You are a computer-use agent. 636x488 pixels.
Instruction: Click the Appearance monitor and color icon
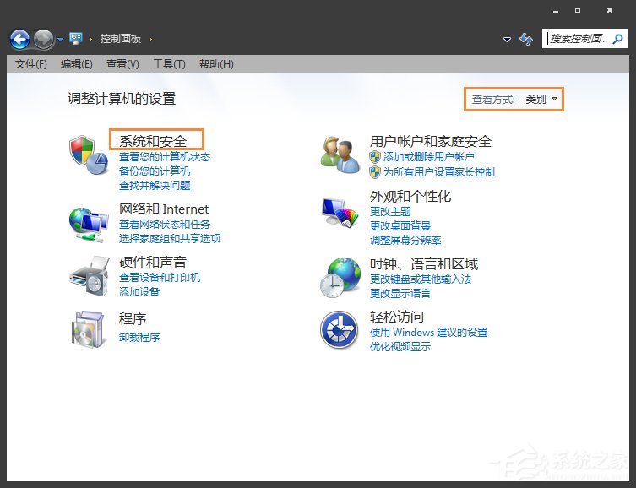click(340, 212)
